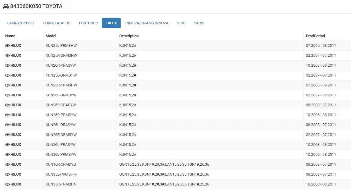Click Toyota logo in KUN25R-PRMSHW row
This screenshot has width=351, height=190.
click(7, 85)
